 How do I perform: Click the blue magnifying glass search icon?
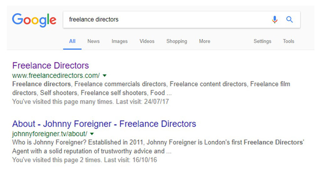click(289, 19)
